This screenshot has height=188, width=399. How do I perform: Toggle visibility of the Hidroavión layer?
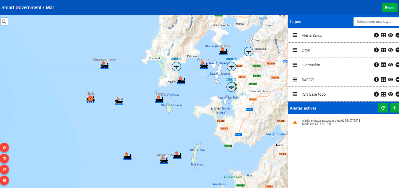click(390, 65)
